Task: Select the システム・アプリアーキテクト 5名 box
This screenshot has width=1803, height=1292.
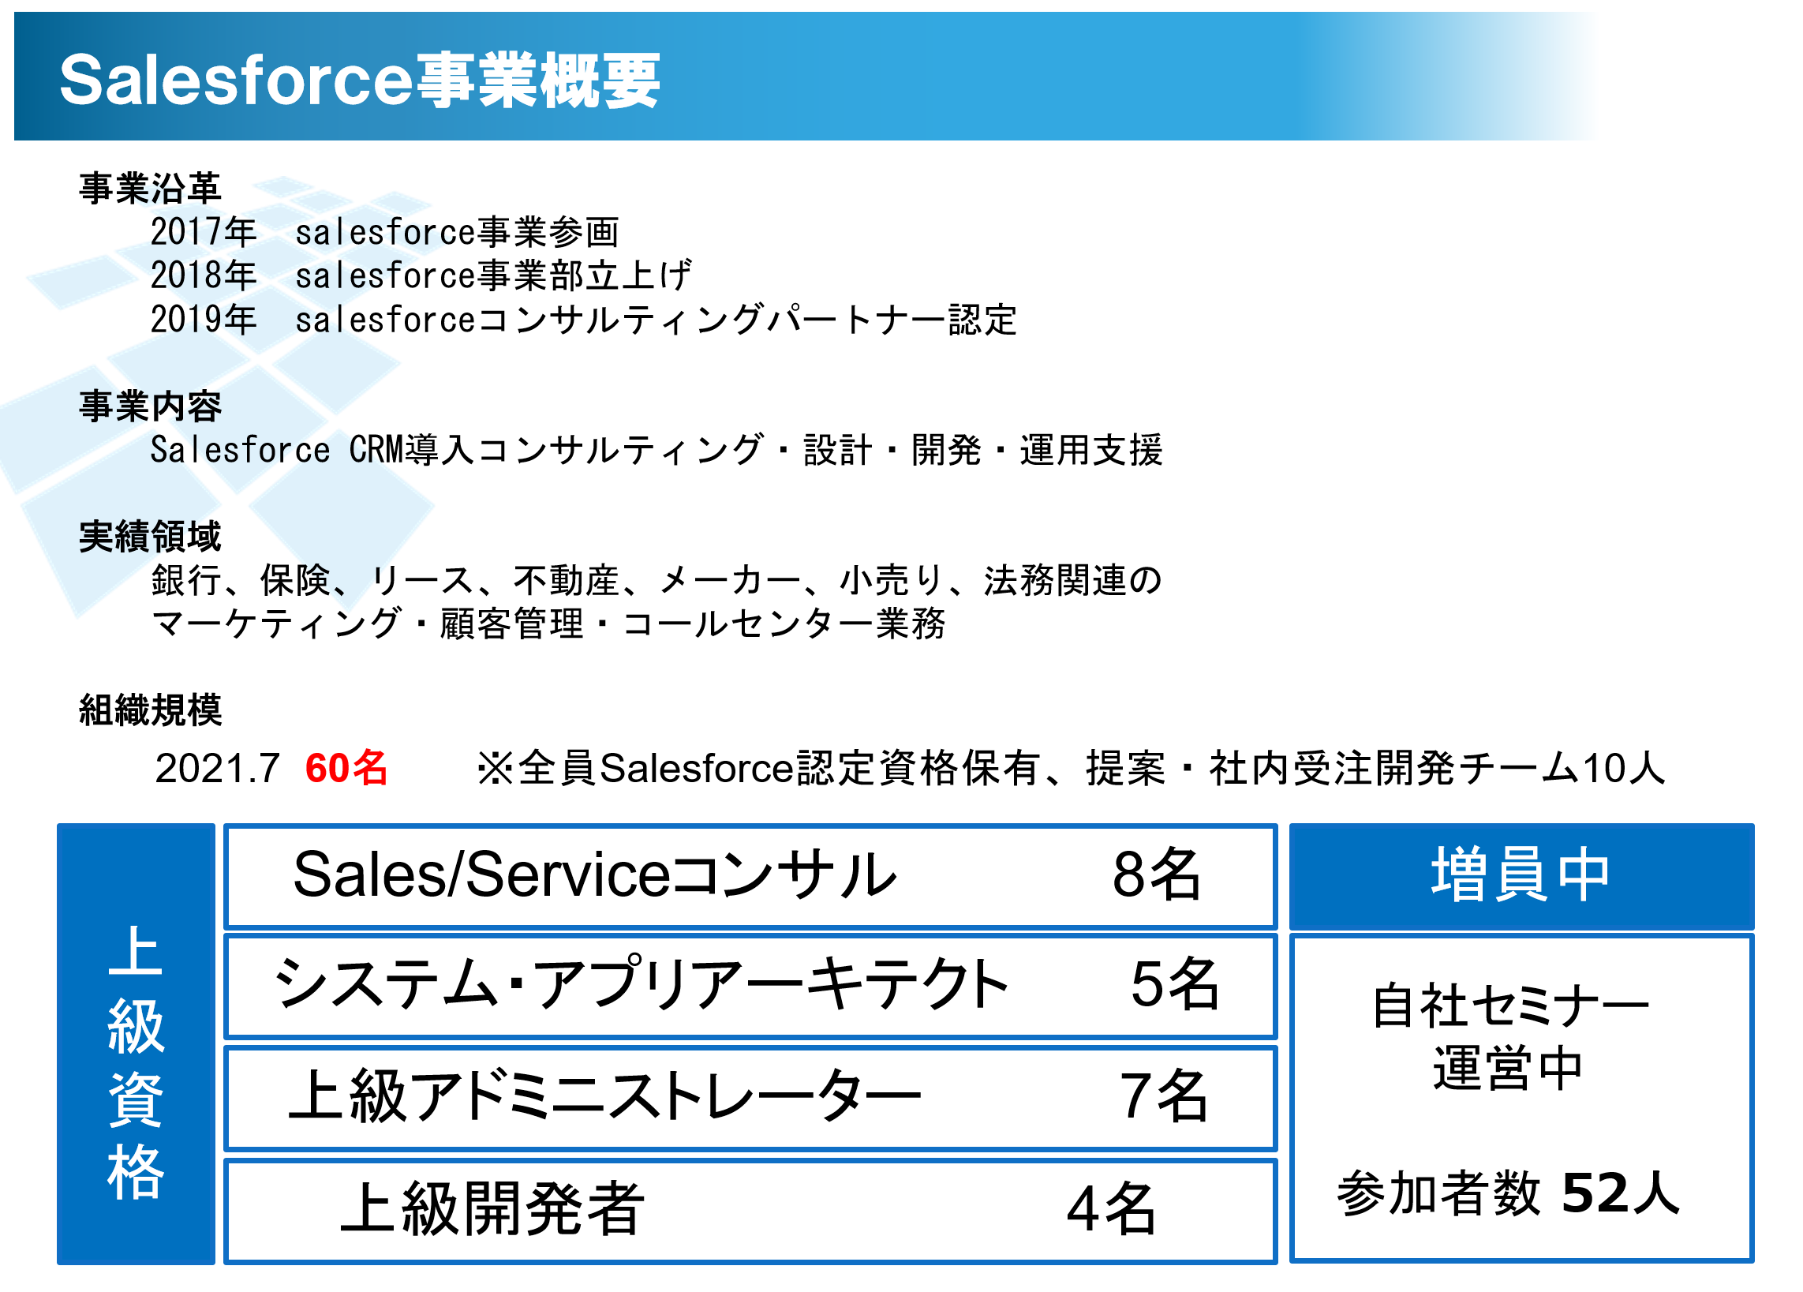Action: point(750,987)
